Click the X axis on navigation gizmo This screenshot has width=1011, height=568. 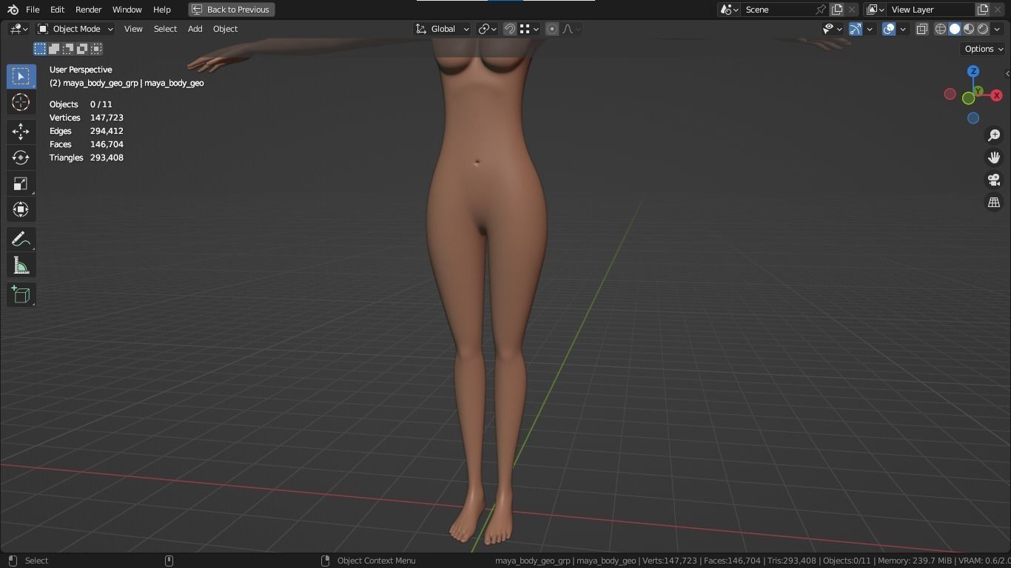(x=997, y=95)
